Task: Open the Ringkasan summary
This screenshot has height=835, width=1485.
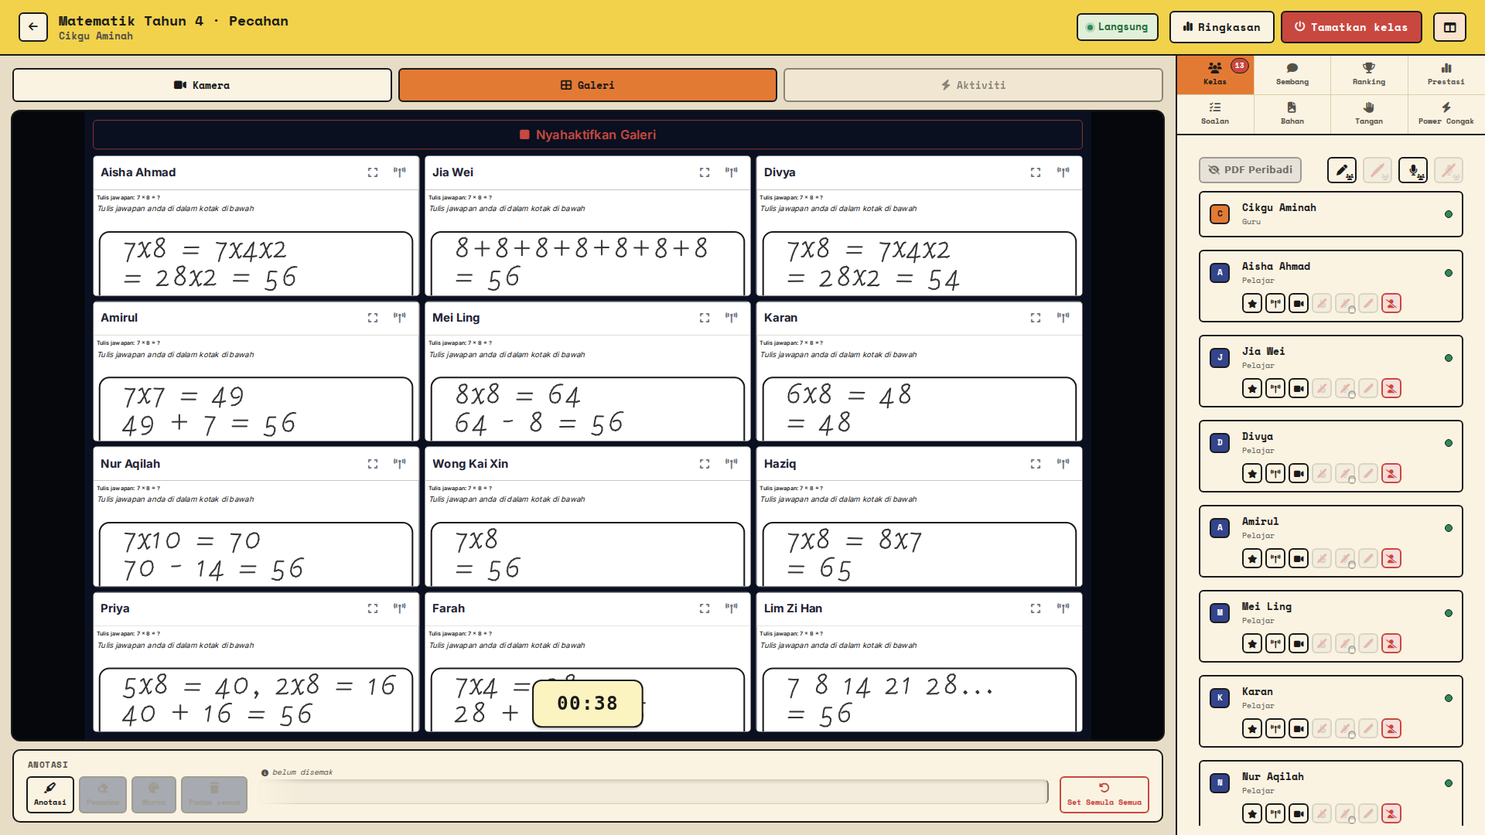Action: (1221, 27)
